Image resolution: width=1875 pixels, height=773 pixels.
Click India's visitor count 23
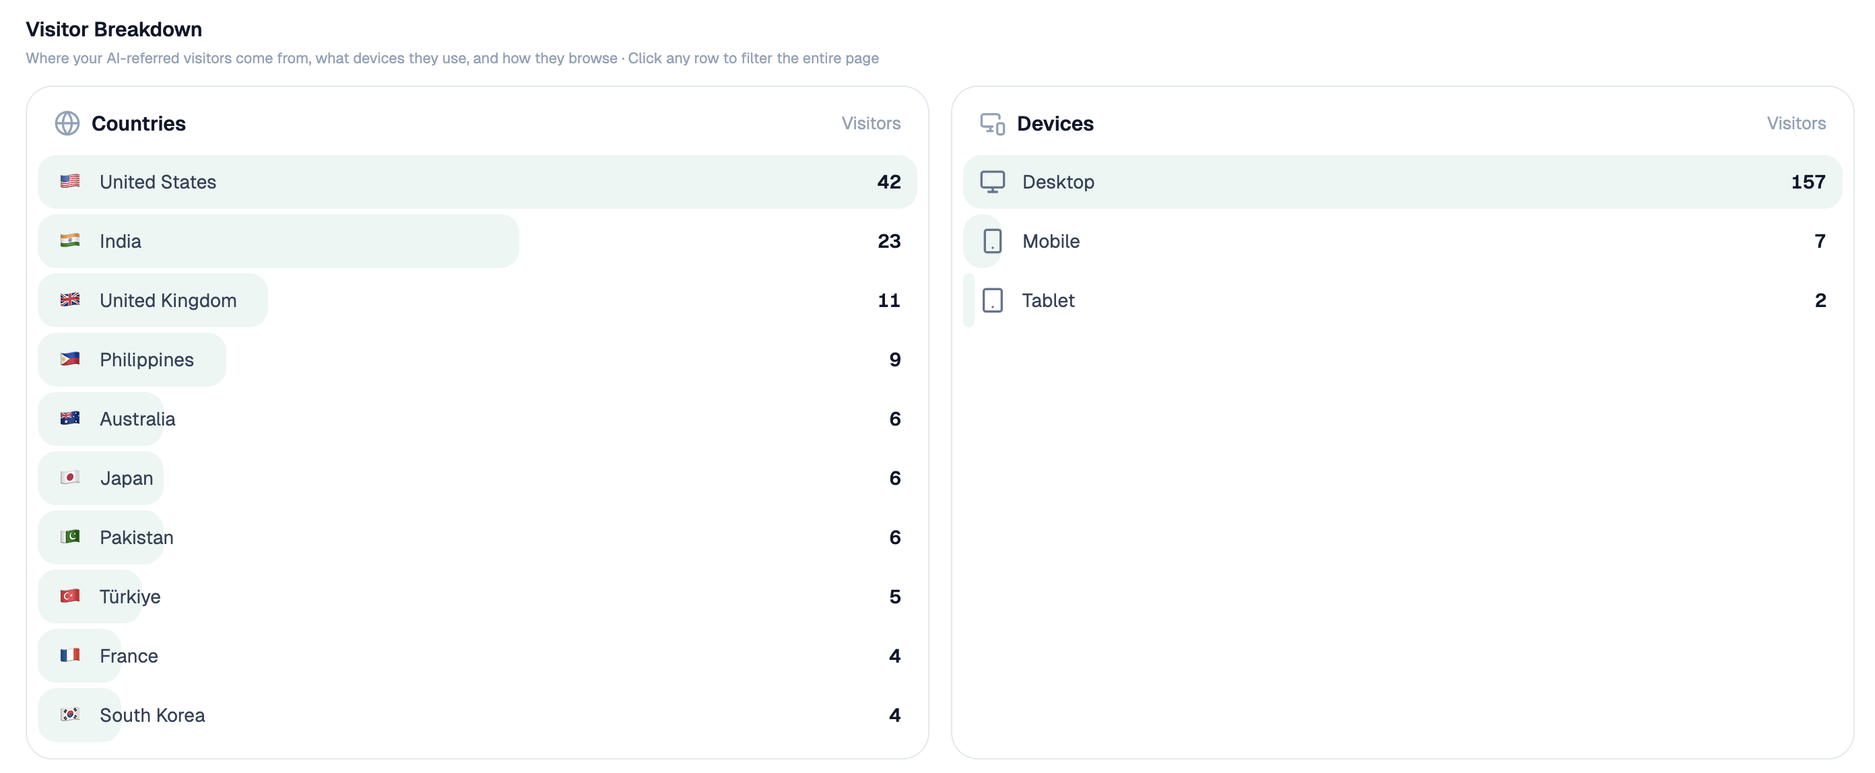coord(889,241)
